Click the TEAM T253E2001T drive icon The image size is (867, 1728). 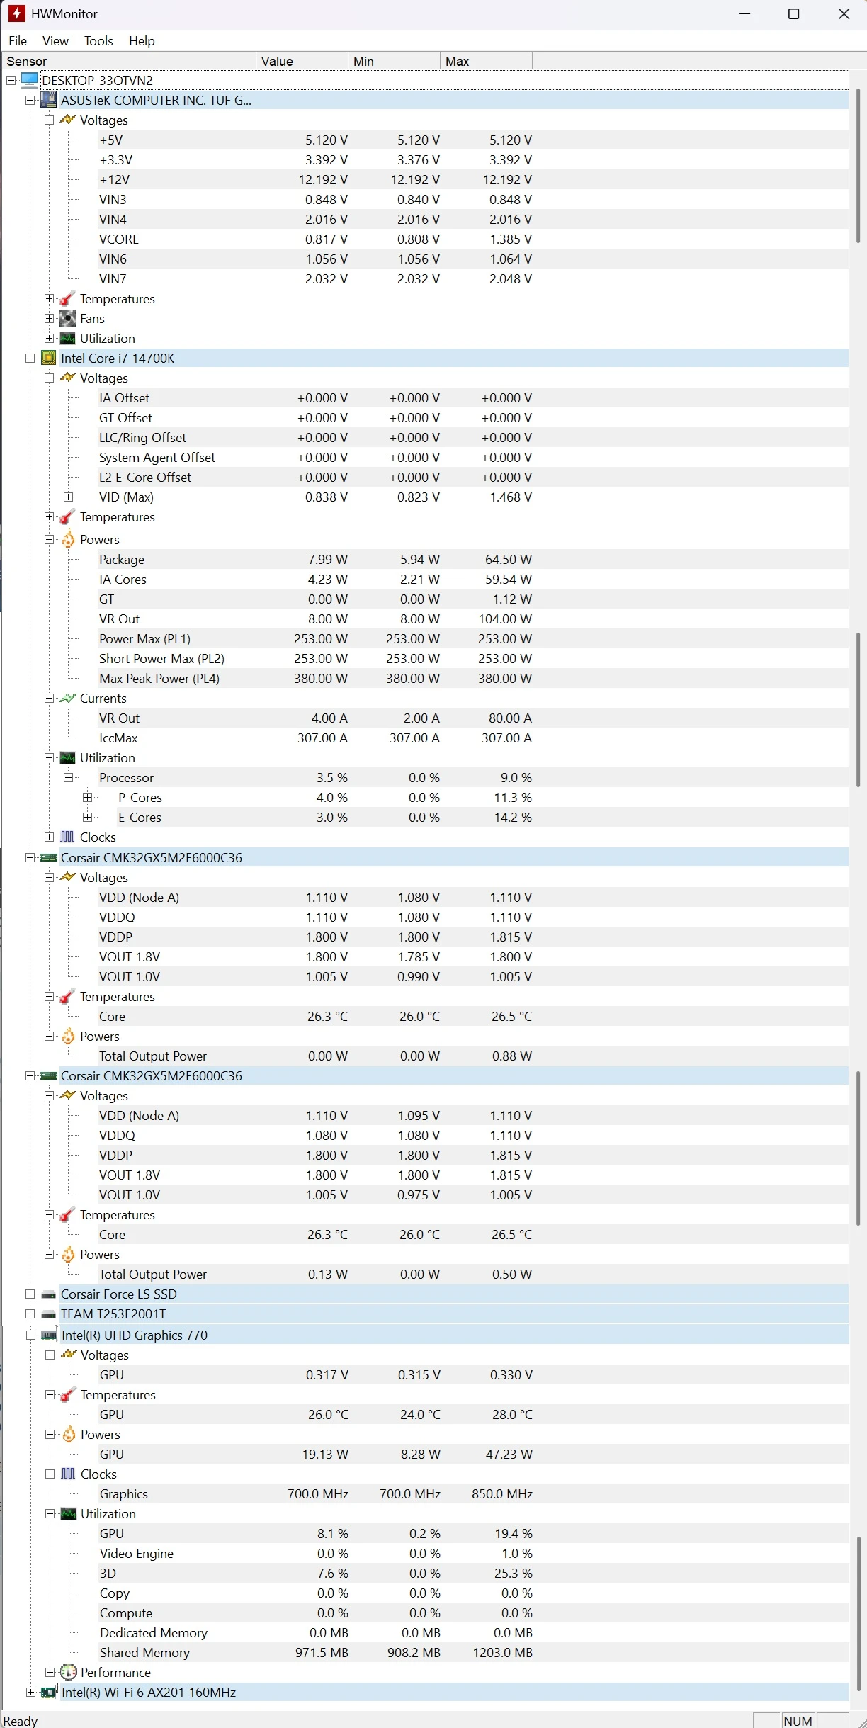pyautogui.click(x=49, y=1314)
